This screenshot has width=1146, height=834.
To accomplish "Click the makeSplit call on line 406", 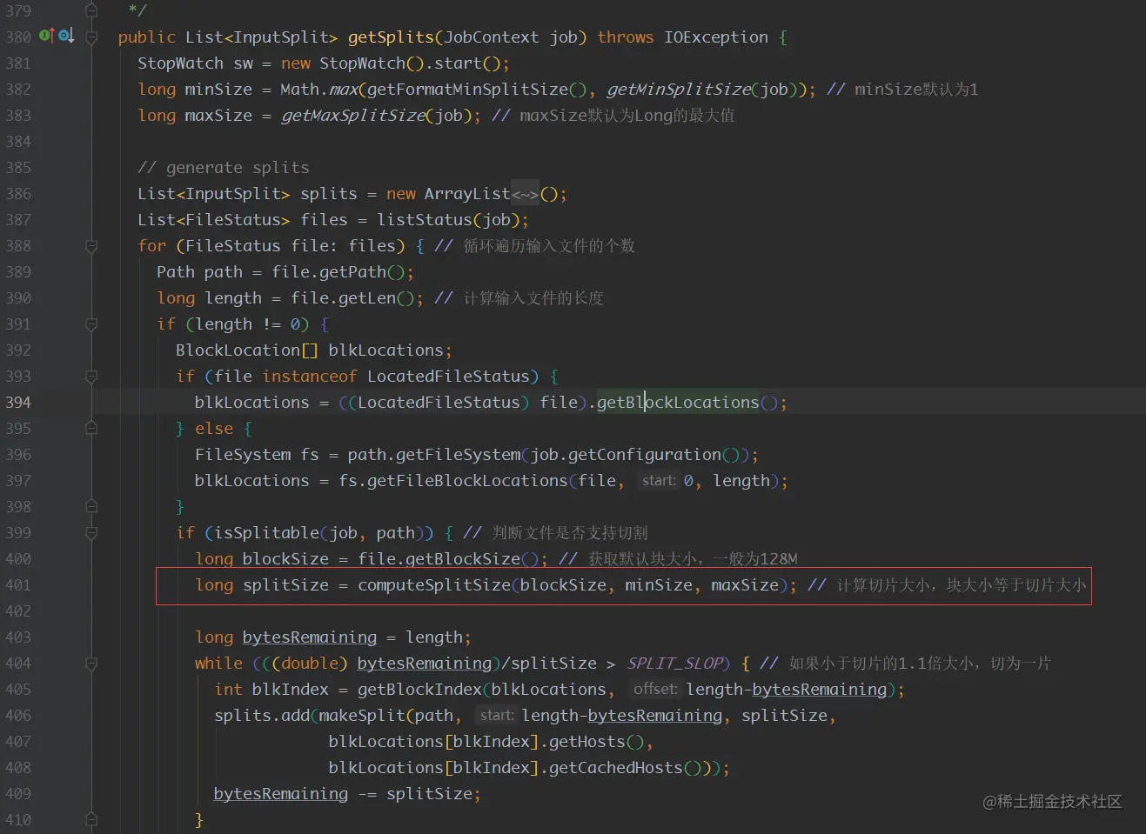I will pyautogui.click(x=362, y=716).
